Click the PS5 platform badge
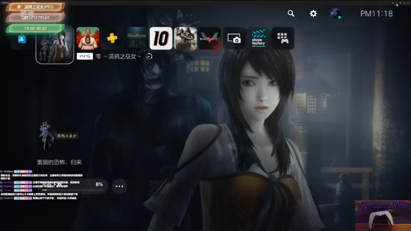This screenshot has width=411, height=231. (85, 56)
